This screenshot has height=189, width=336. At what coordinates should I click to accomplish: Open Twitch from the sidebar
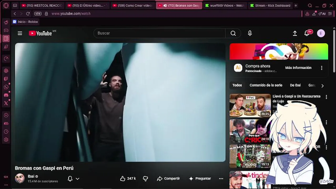tap(6, 79)
